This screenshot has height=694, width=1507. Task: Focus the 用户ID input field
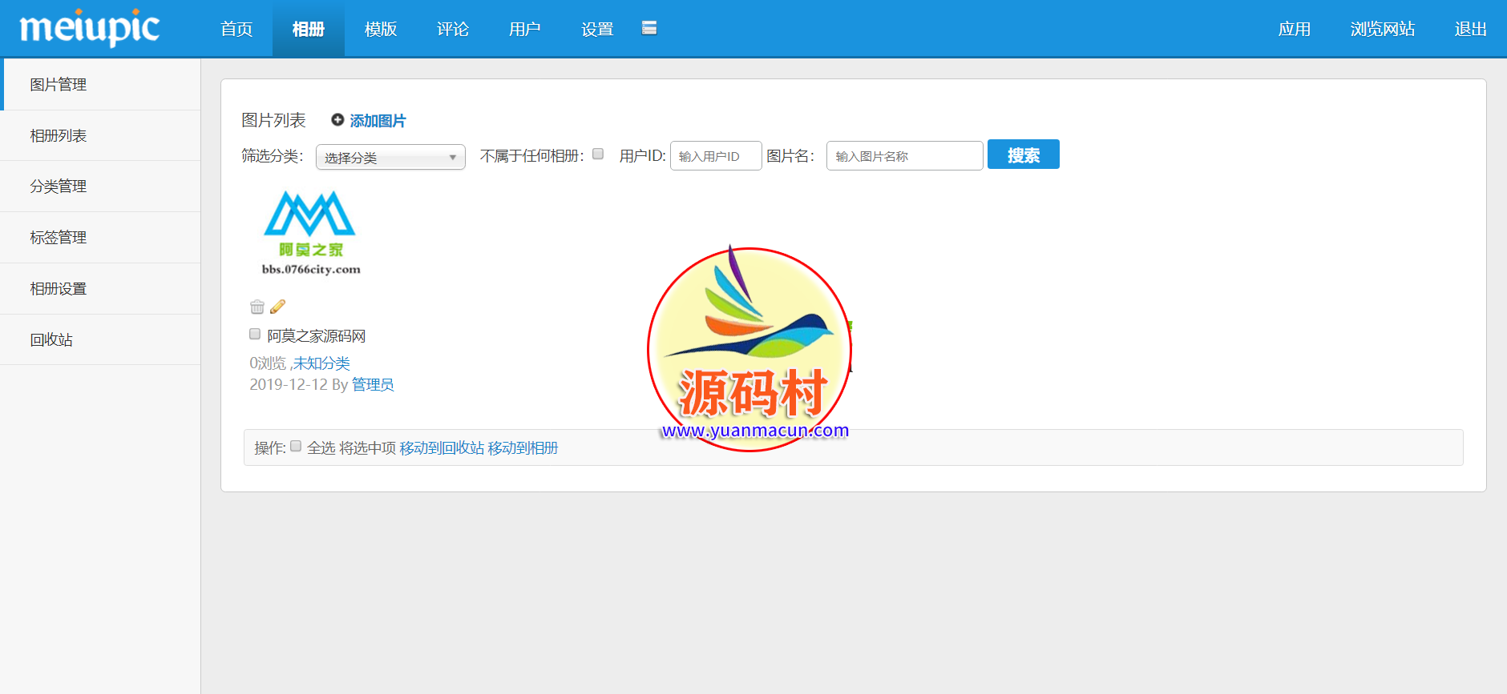[715, 156]
